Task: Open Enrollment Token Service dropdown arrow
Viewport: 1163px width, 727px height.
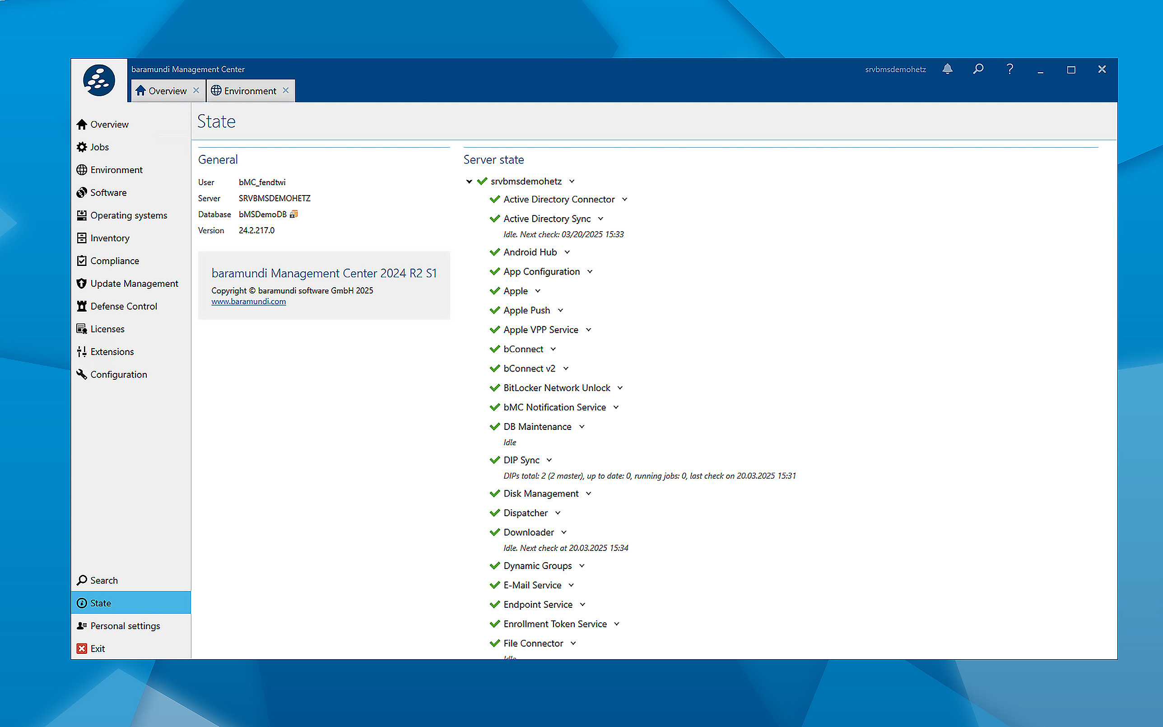Action: click(x=617, y=624)
